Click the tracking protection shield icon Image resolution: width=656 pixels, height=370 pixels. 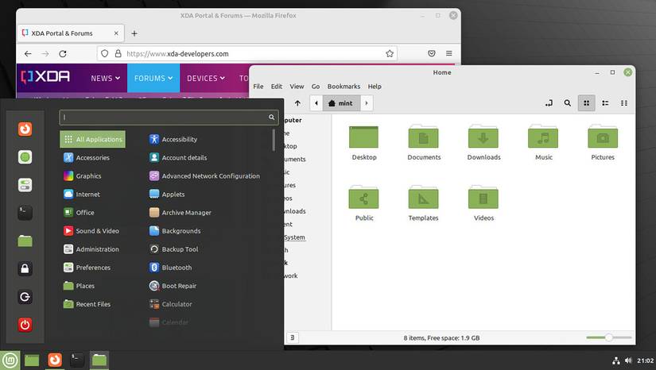coord(105,53)
